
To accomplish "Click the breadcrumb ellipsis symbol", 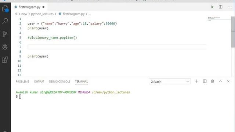I will click(90, 14).
